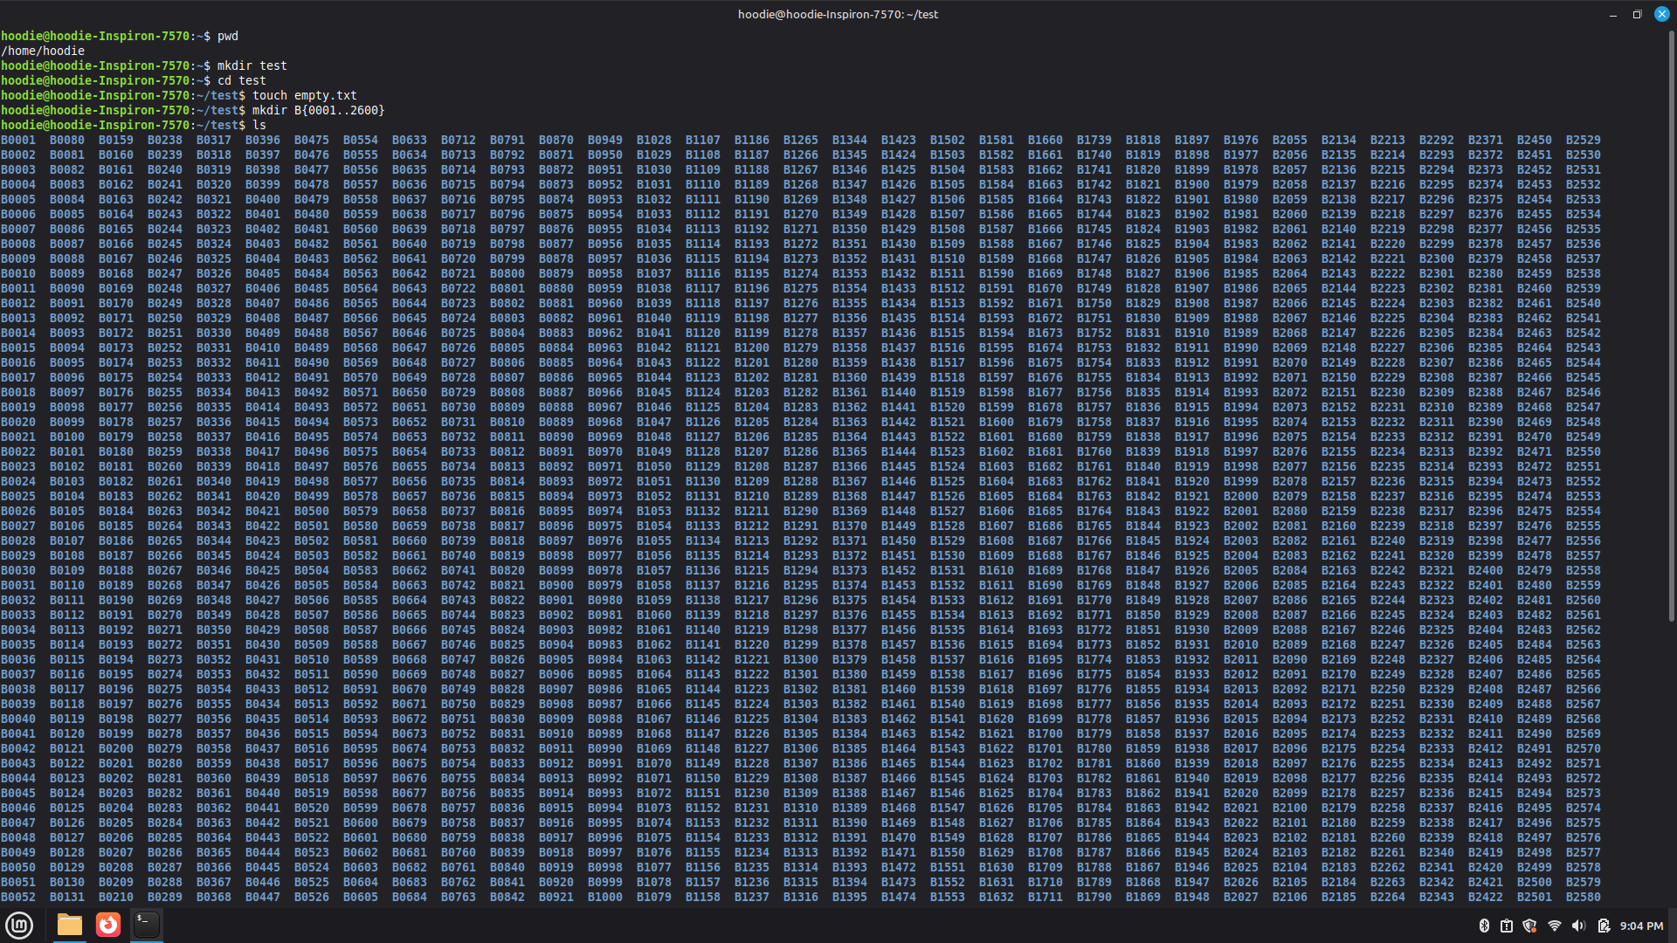Open the Bluetooth tray icon

click(1484, 926)
